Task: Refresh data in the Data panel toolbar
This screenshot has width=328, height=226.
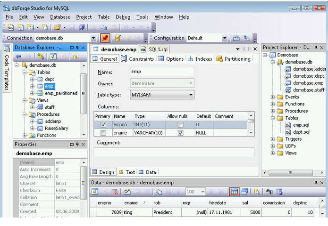Action: [95, 192]
